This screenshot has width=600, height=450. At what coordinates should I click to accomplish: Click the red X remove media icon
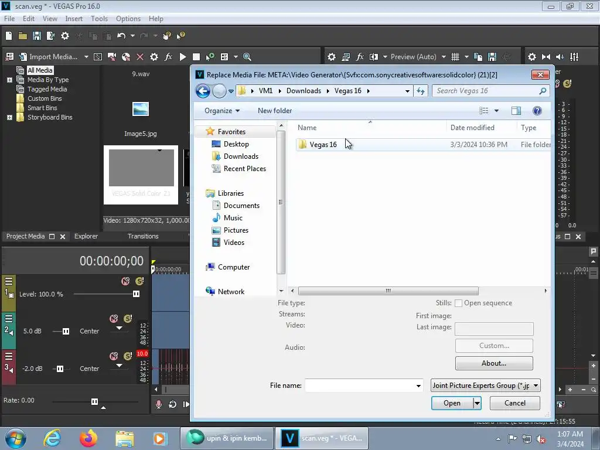tap(140, 57)
